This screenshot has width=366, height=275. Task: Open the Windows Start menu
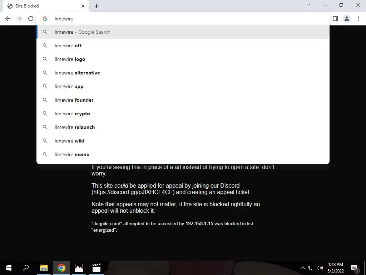(9, 268)
